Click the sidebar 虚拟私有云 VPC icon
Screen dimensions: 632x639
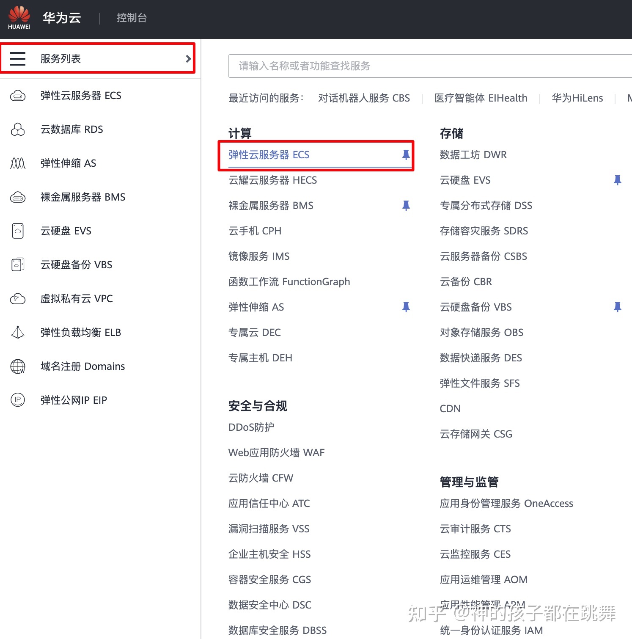(x=18, y=299)
